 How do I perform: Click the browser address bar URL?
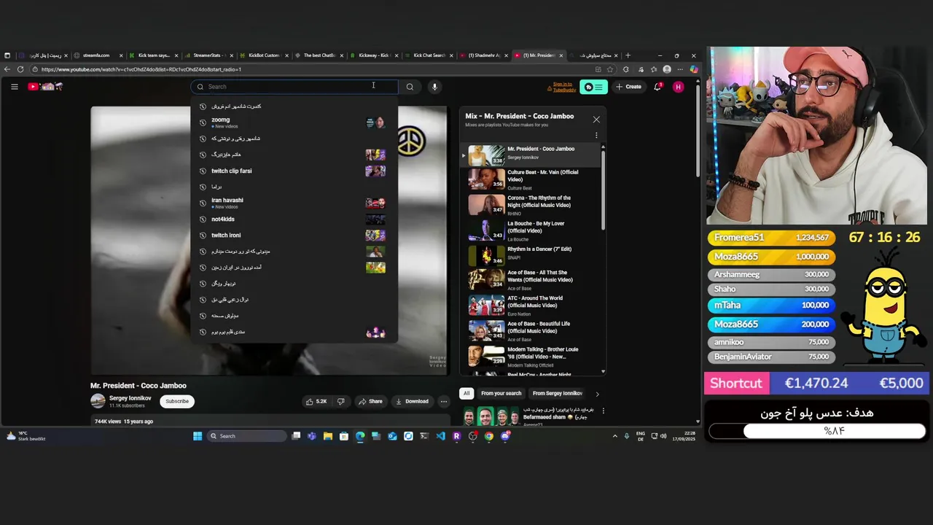point(141,69)
